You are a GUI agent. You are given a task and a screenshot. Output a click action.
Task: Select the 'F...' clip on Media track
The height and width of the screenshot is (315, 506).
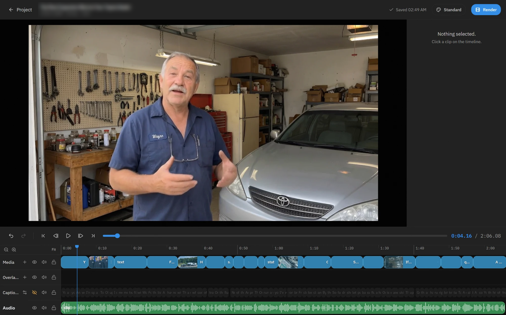click(x=162, y=262)
